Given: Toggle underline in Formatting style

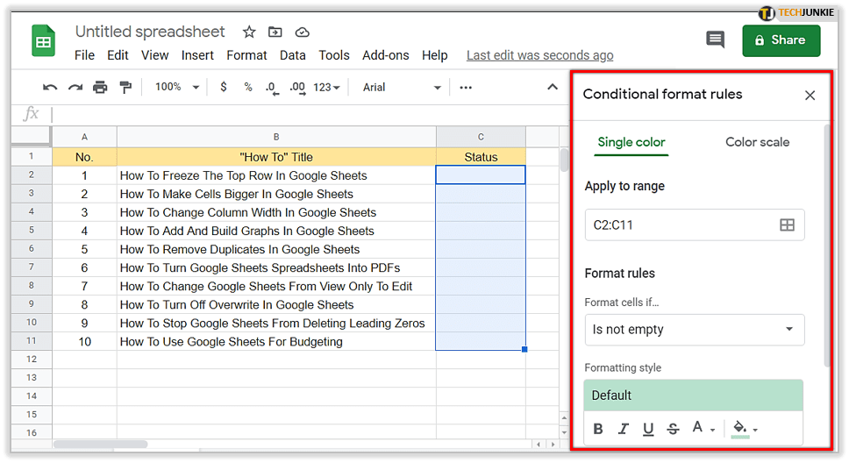Looking at the screenshot, I should click(648, 429).
